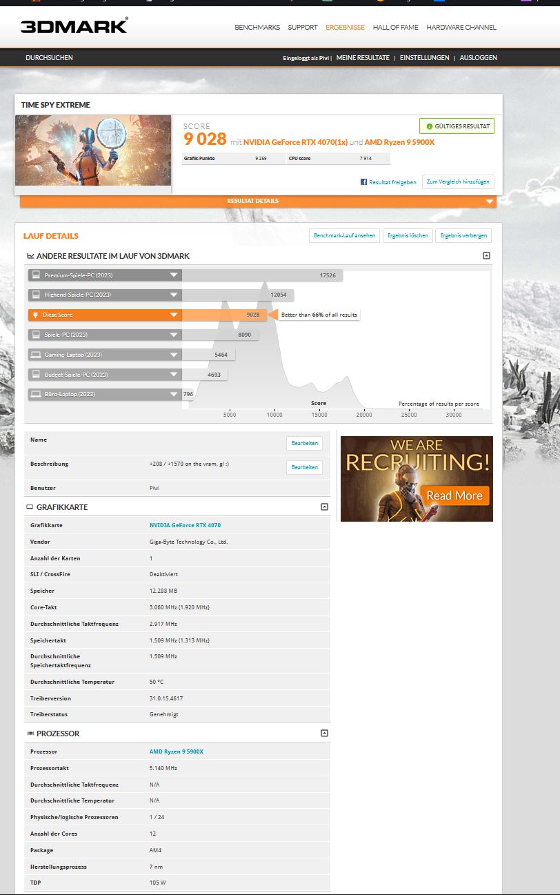Click Ergebnis löschen button

tap(408, 235)
